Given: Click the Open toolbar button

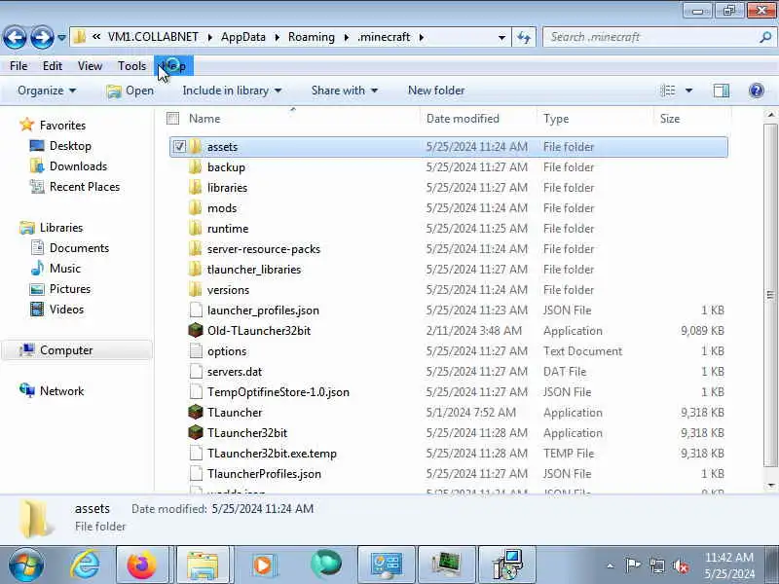Looking at the screenshot, I should pos(130,91).
